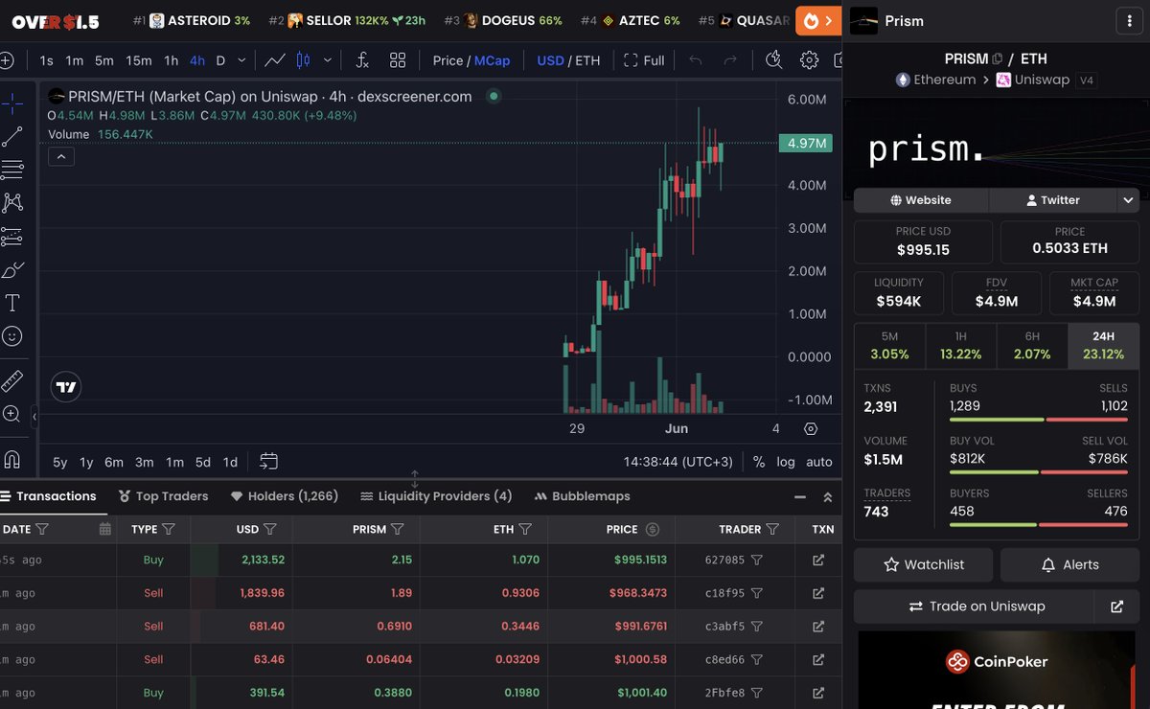Open the forecasting and measurement tool
The image size is (1150, 709).
point(12,236)
